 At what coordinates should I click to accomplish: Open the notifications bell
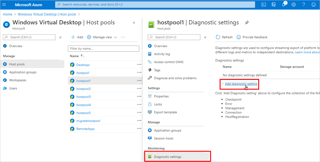click(284, 4)
